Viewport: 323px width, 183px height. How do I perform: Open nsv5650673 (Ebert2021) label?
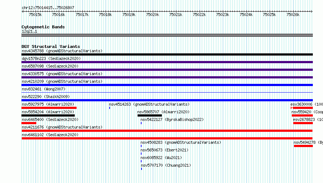[x=164, y=150]
